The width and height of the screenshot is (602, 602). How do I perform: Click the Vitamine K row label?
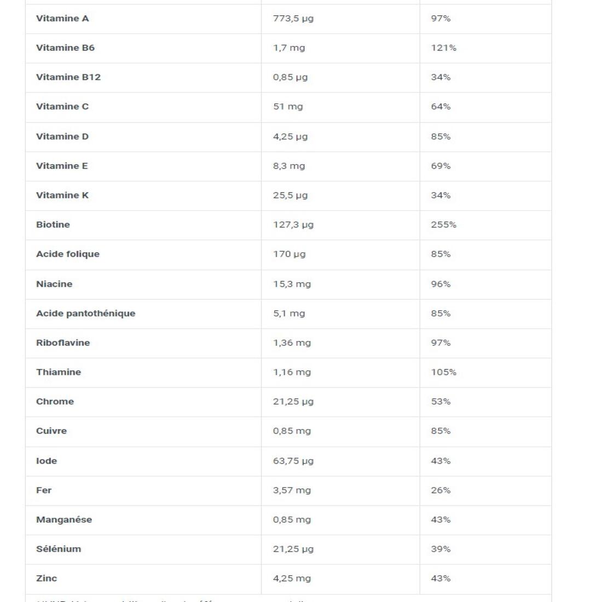[x=62, y=195]
